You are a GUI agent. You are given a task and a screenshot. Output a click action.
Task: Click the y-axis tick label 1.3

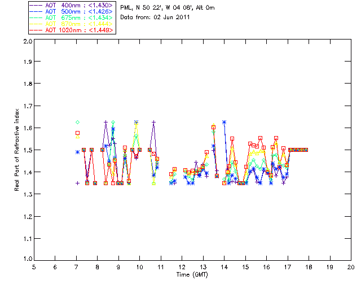pyautogui.click(x=28, y=195)
